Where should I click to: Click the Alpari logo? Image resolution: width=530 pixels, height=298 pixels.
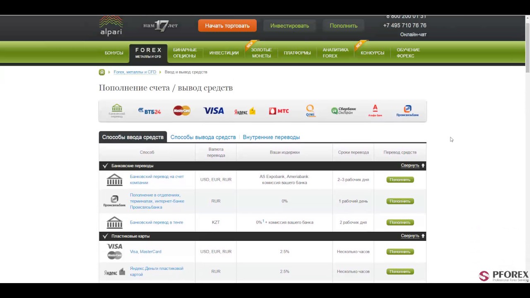tap(111, 26)
